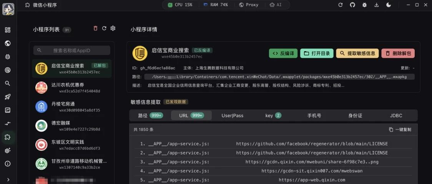Screen dimensions: 432x184
Task: Switch to the 路径 tab
Action: click(x=150, y=115)
